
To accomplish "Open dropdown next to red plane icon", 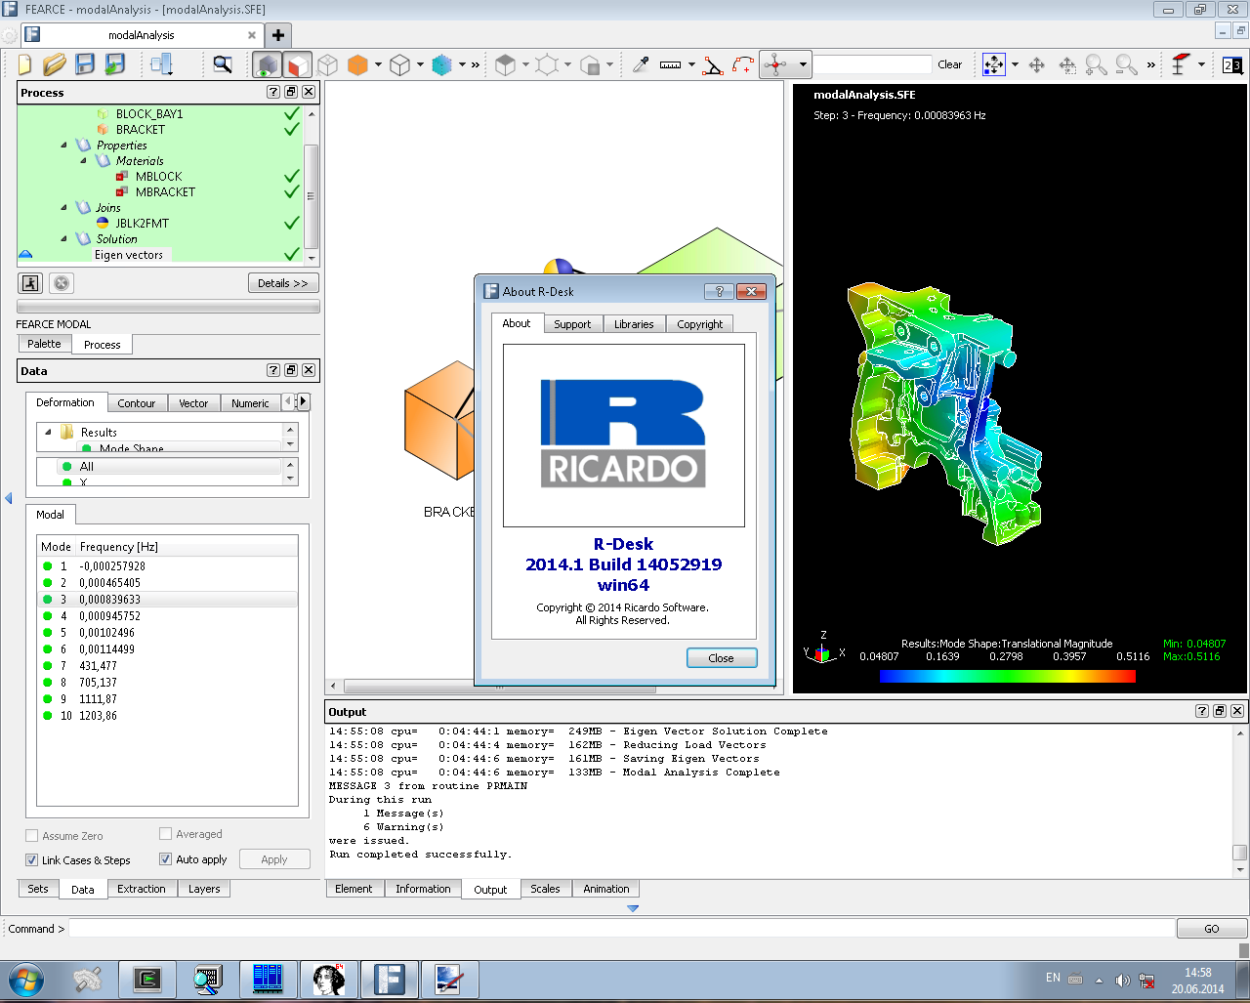I will [x=1202, y=64].
